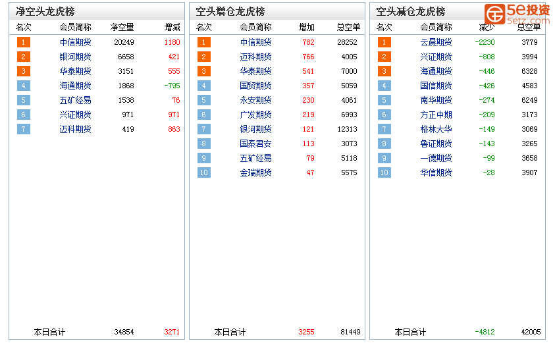Open 兴证期货 link in 净空头龙虎榜 table

click(76, 115)
